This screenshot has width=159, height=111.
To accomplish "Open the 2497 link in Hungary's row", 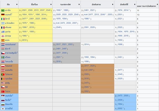I will point(64,49).
